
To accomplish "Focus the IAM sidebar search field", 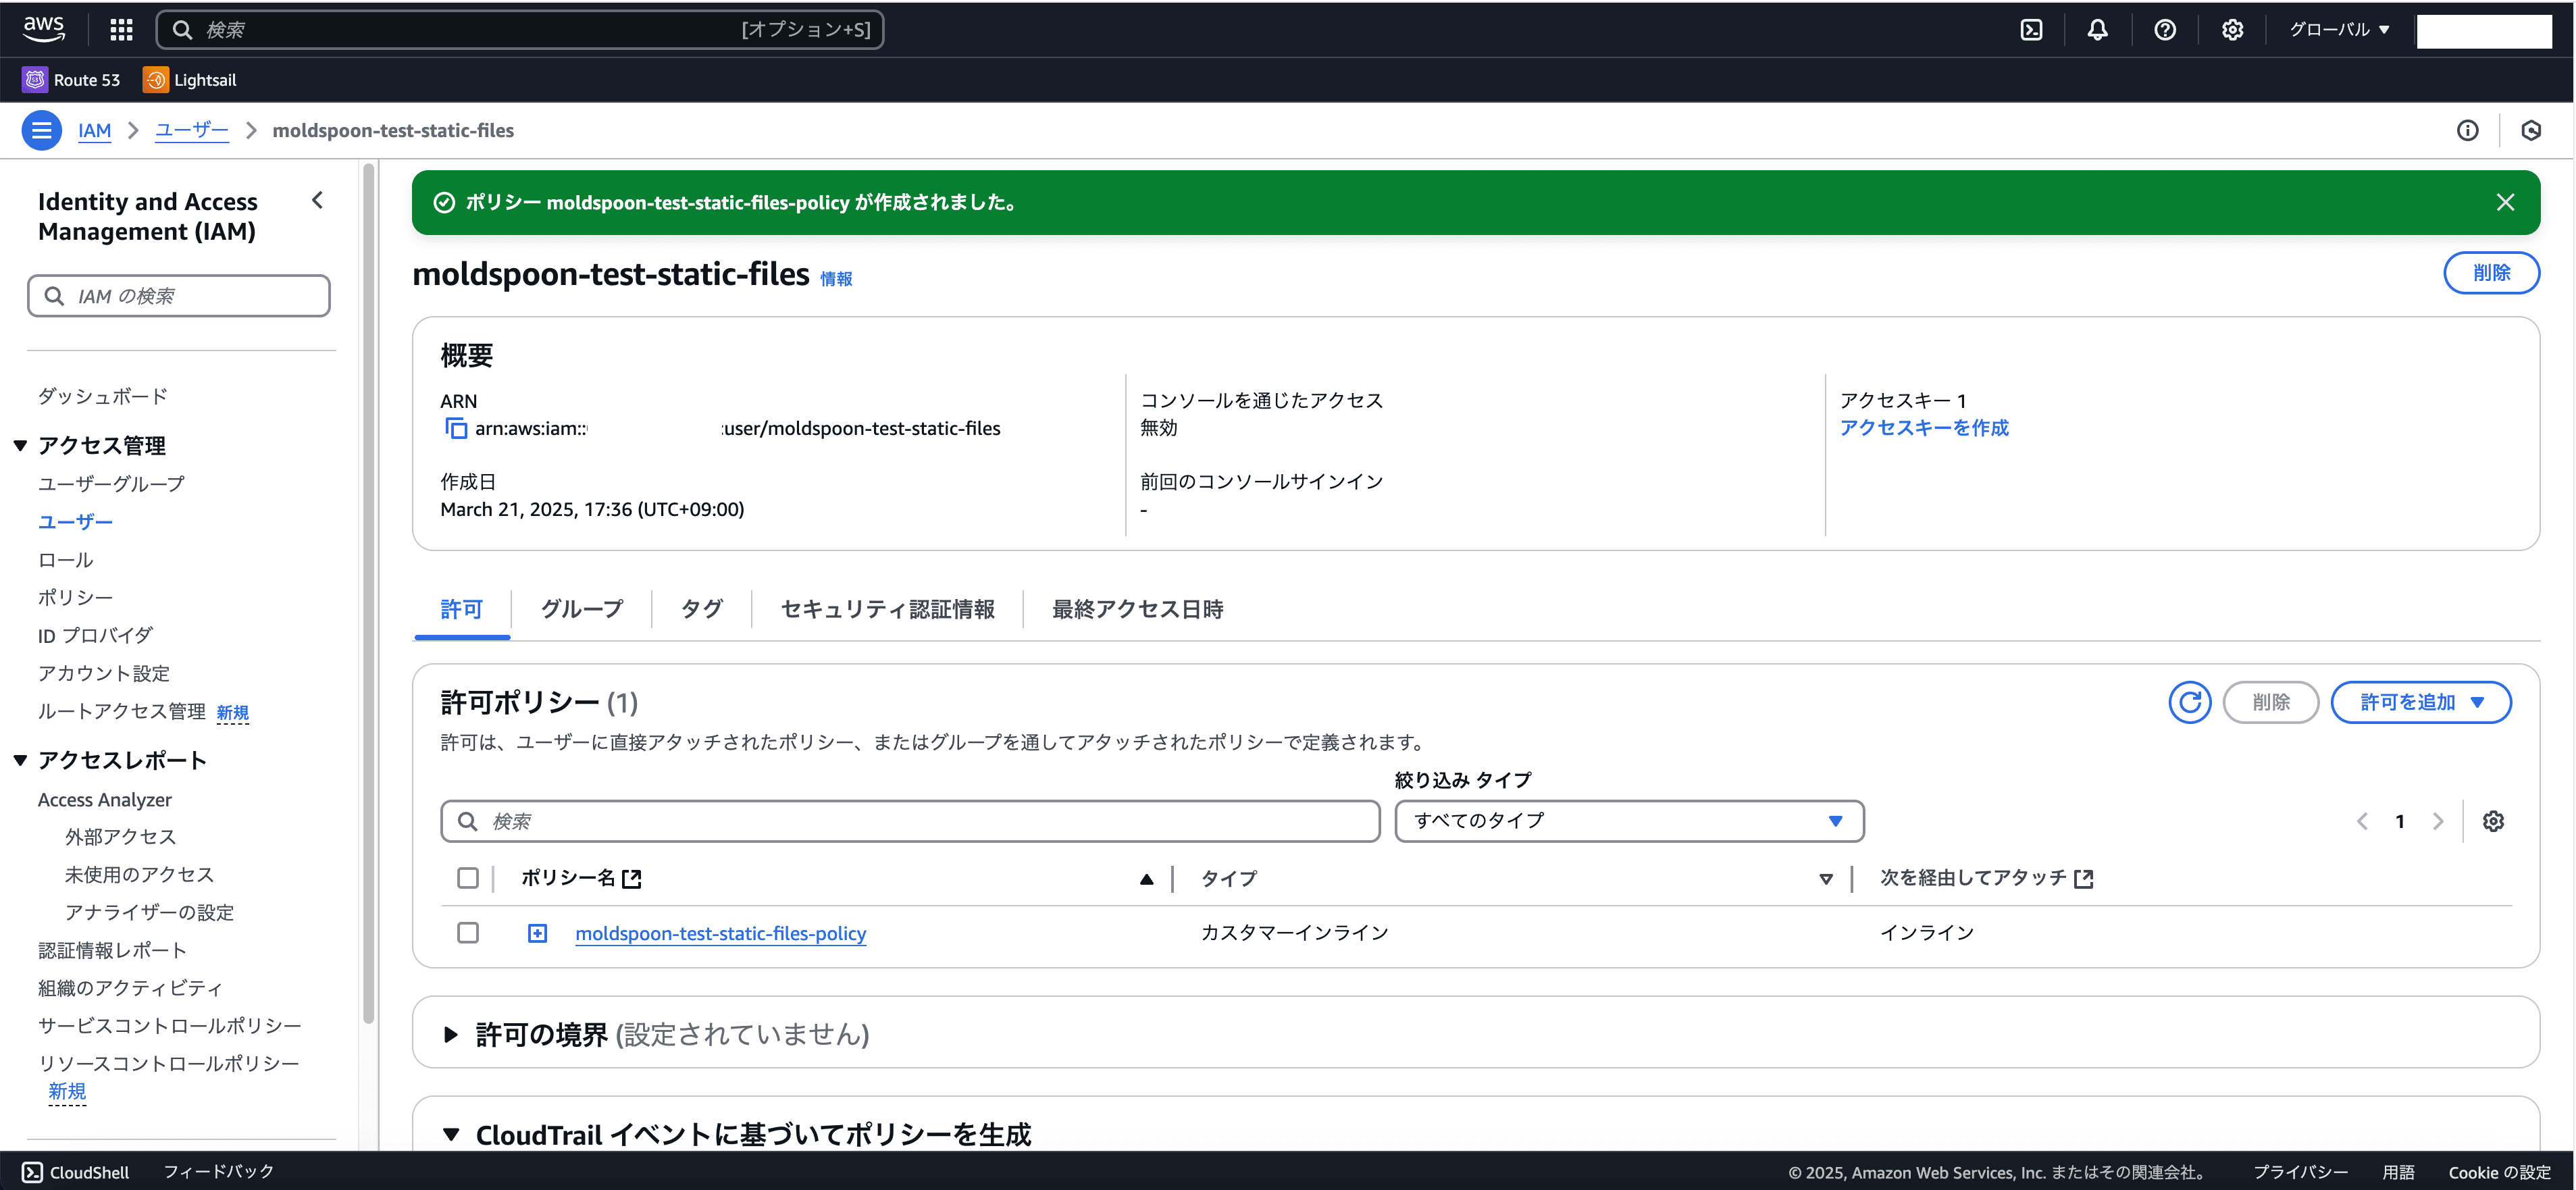I will [x=178, y=296].
